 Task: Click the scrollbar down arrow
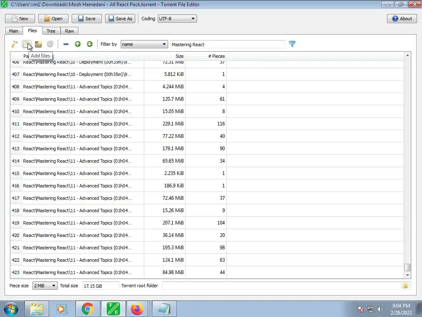pyautogui.click(x=407, y=275)
